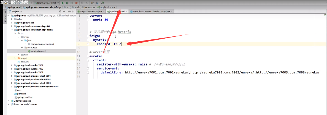Run DeptProvider_8001 with the green Run icon
The height and width of the screenshot is (115, 327).
click(63, 3)
